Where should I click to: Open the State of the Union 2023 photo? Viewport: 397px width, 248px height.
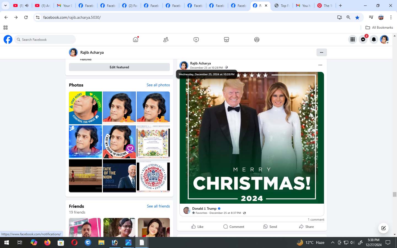click(x=119, y=176)
